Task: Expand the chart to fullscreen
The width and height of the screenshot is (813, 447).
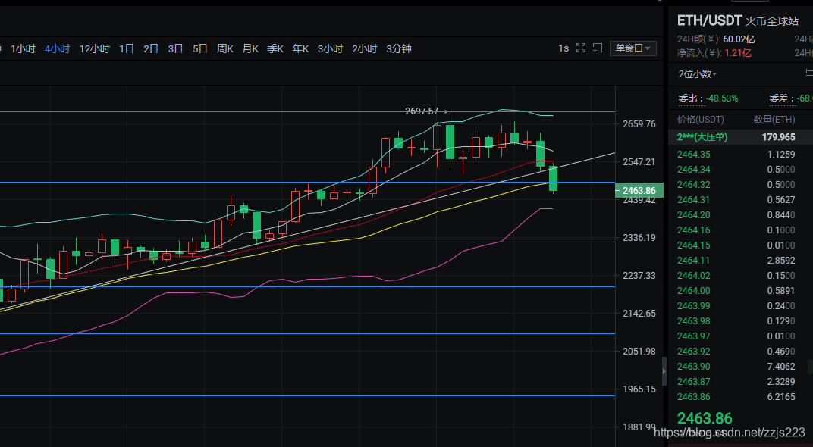Action: pyautogui.click(x=581, y=48)
